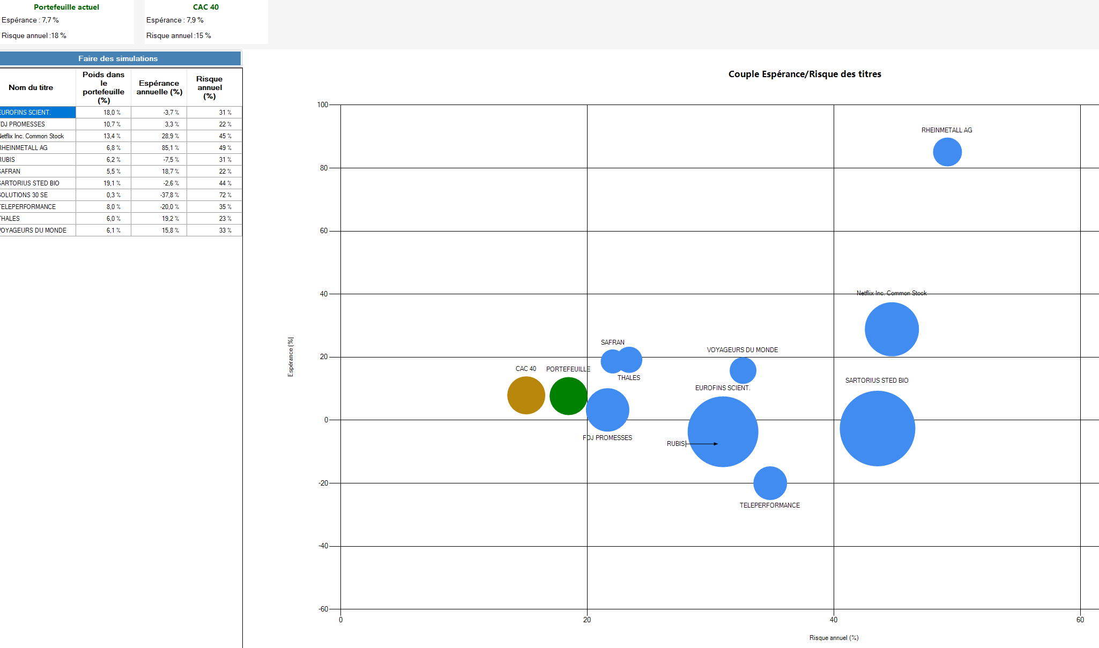The width and height of the screenshot is (1099, 648).
Task: Click the 72 % risque cell
Action: point(214,195)
